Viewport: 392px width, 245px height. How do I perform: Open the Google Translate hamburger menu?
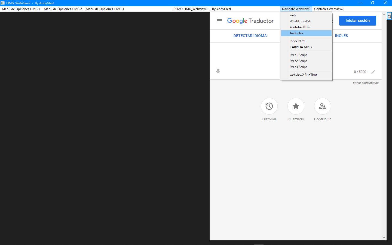coord(220,21)
